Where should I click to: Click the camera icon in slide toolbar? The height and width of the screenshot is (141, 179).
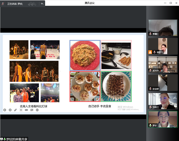click(x=26, y=110)
